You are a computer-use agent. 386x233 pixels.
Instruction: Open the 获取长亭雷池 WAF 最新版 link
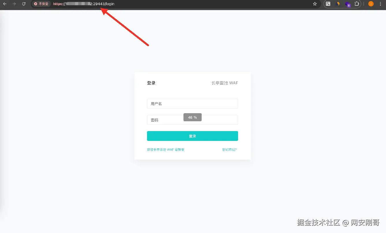166,150
